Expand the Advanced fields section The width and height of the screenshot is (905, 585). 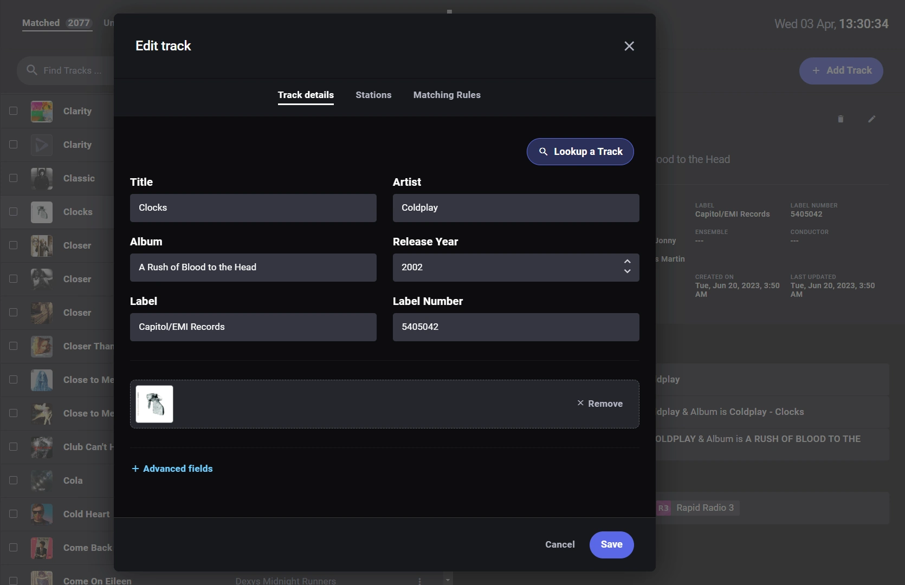click(x=172, y=469)
